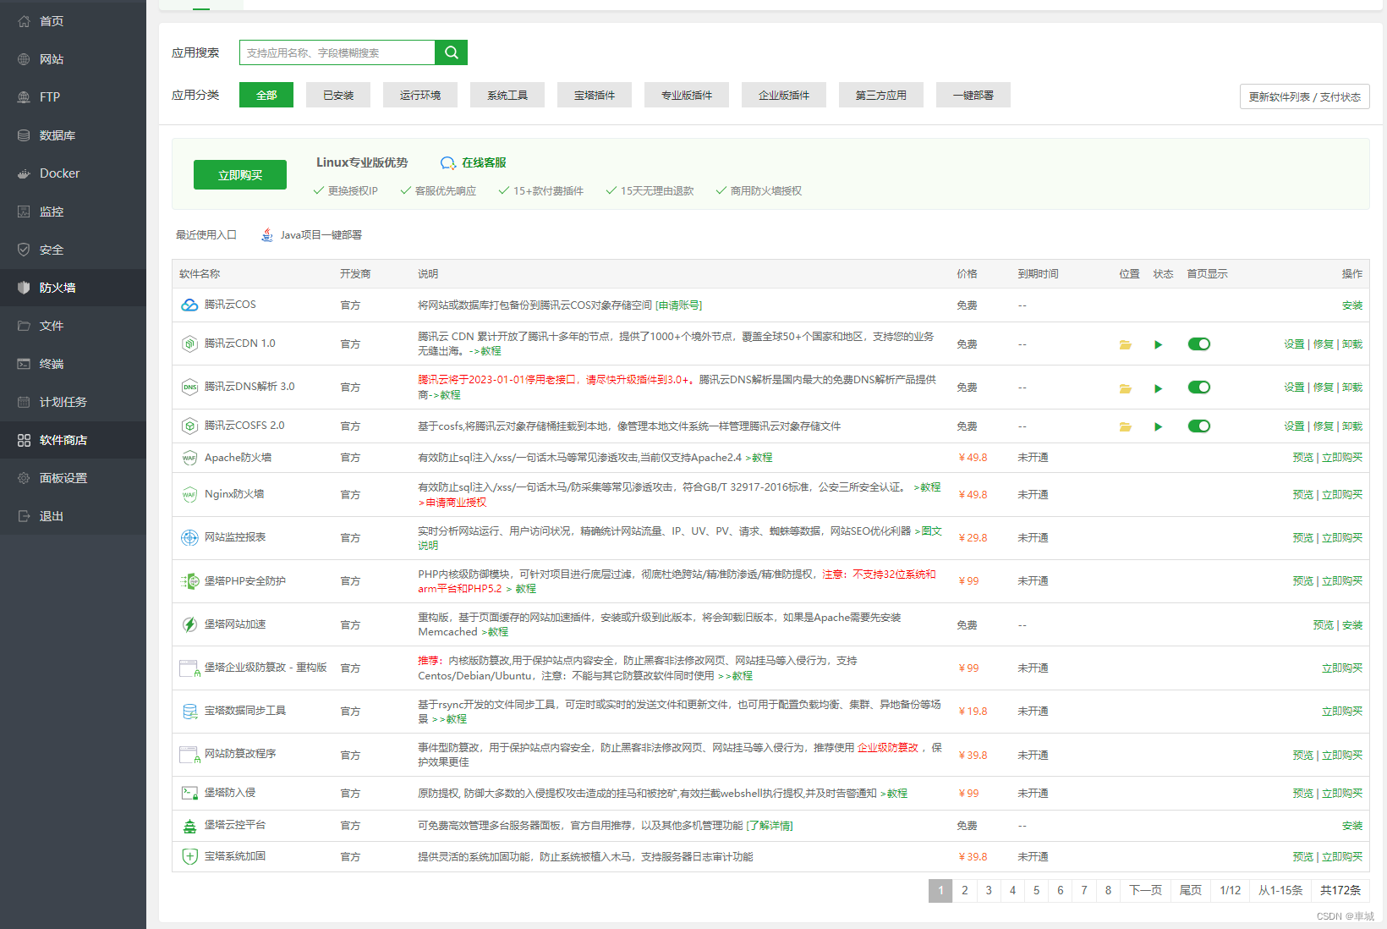Click the green search magnifier button
This screenshot has height=929, width=1387.
click(x=451, y=52)
